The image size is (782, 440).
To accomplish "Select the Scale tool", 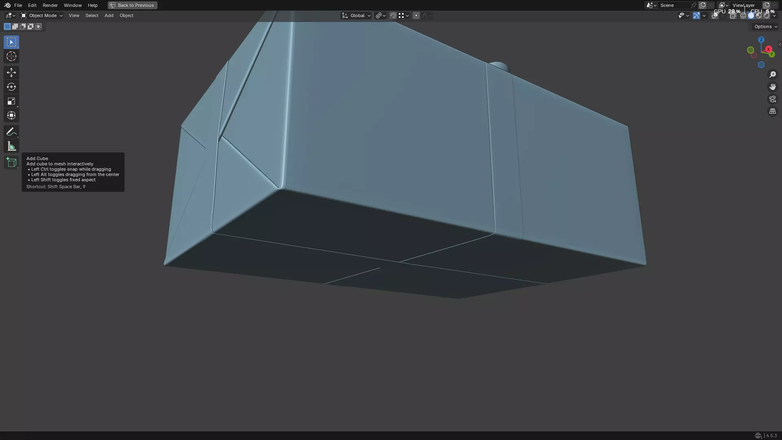I will [11, 101].
